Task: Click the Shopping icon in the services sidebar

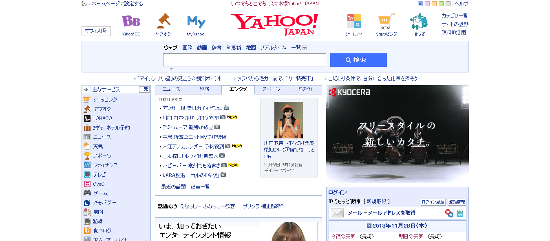Action: (x=87, y=100)
